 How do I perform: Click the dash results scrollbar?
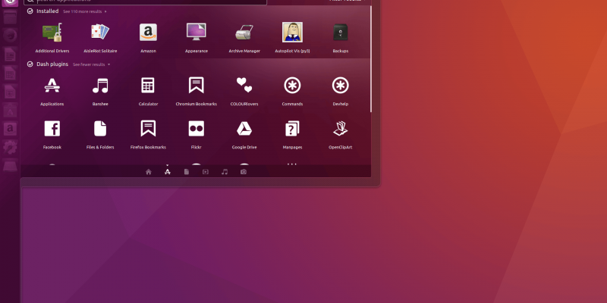[371, 58]
